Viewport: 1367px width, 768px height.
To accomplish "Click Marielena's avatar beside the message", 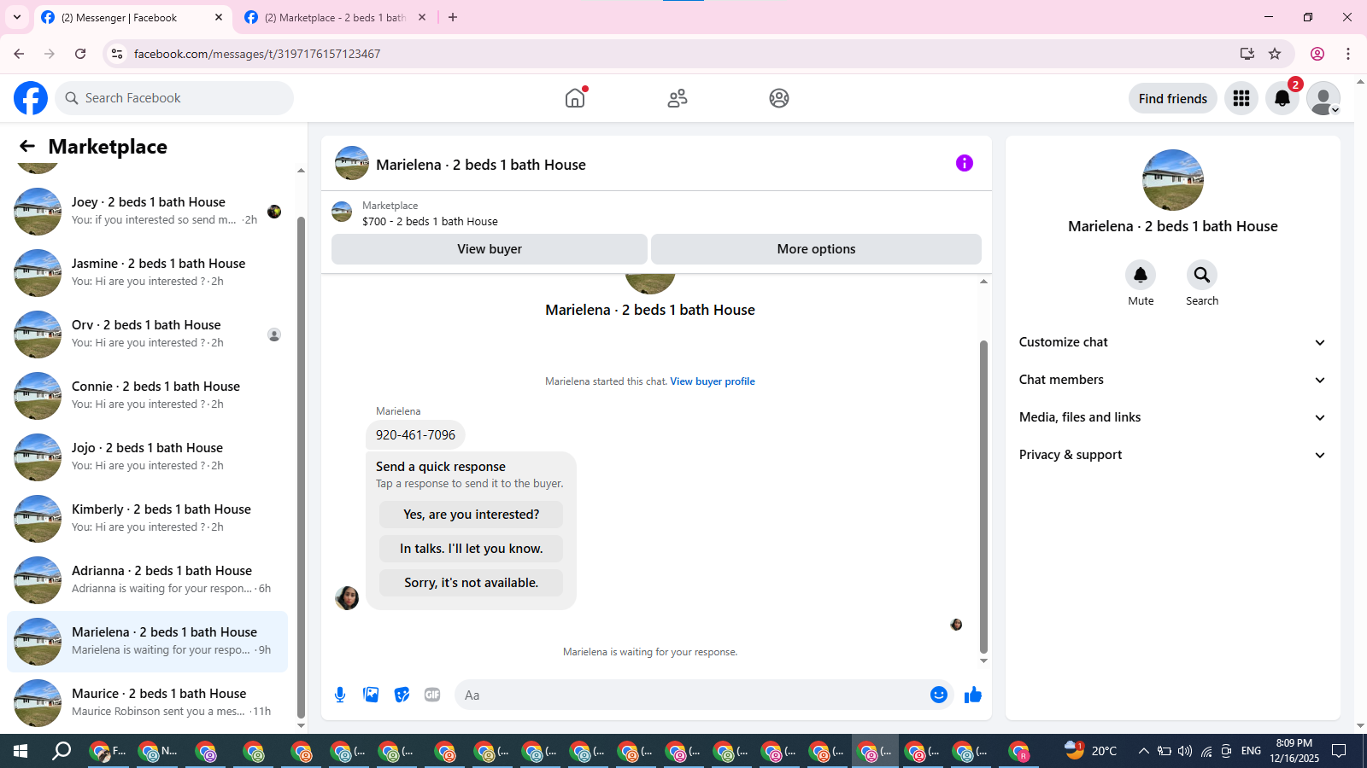I will (x=347, y=598).
